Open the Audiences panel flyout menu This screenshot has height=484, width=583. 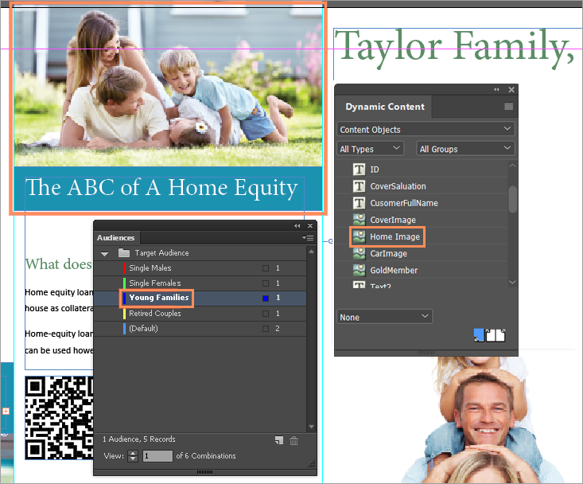pyautogui.click(x=309, y=237)
